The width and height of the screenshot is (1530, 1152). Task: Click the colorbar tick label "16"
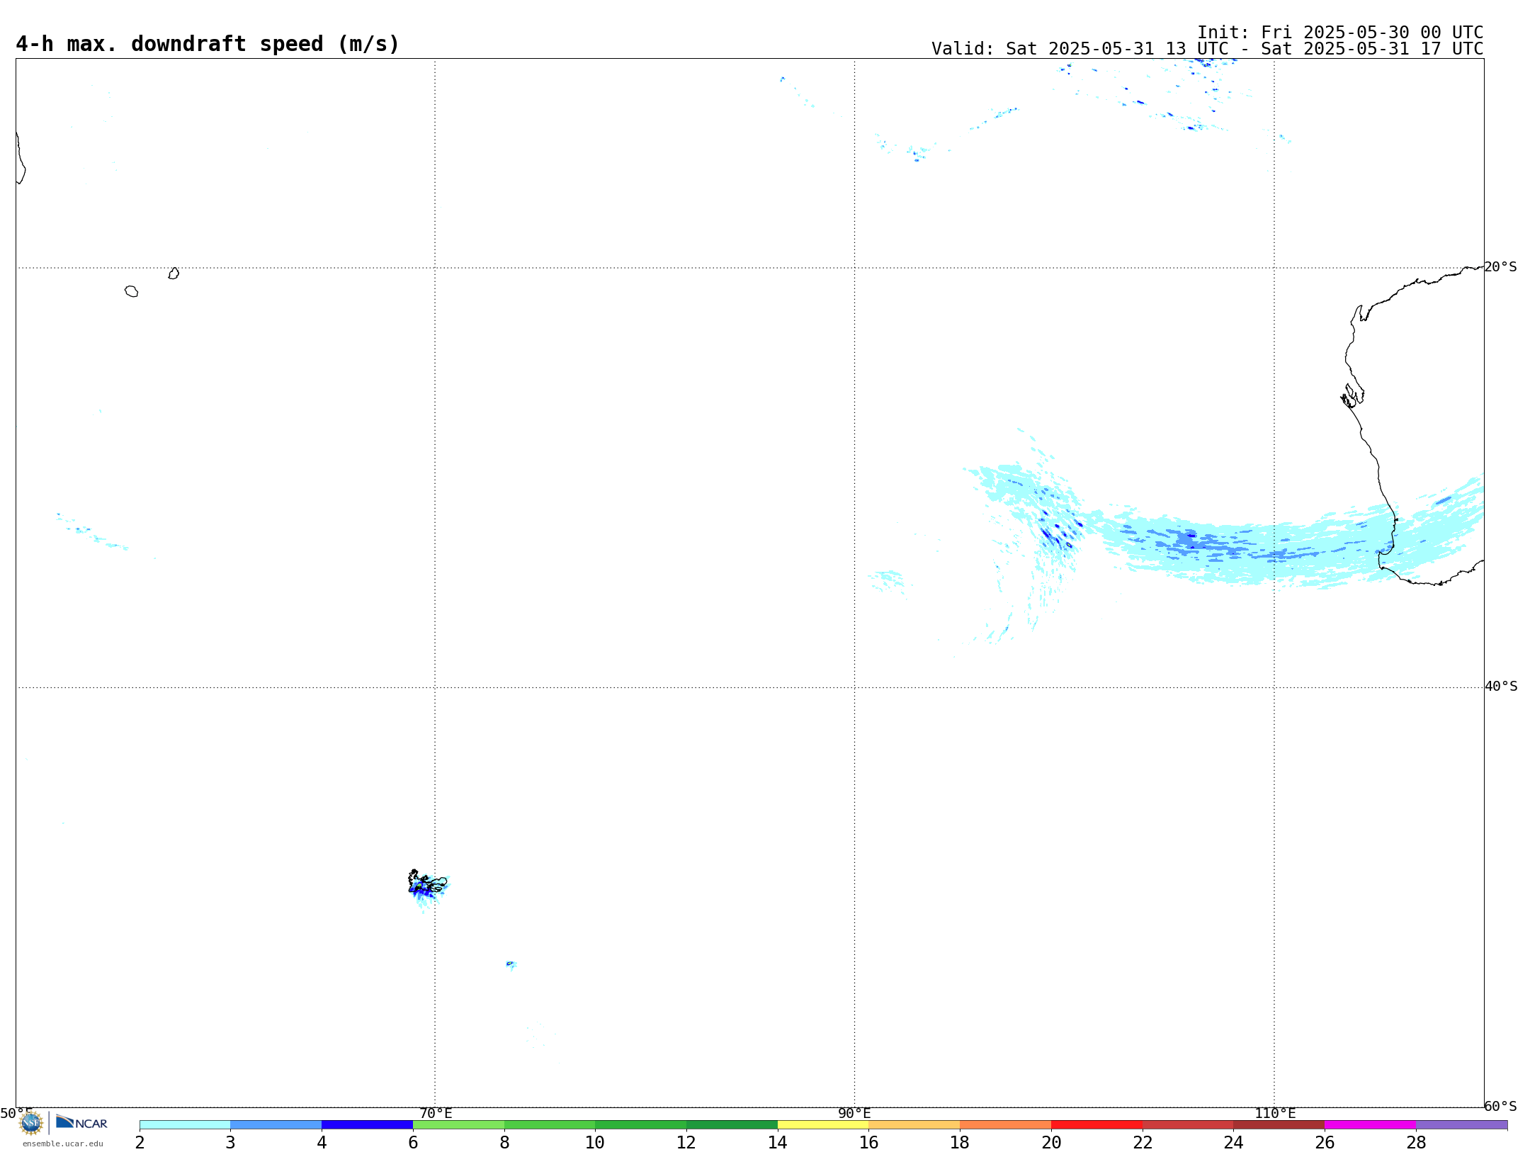pyautogui.click(x=869, y=1142)
